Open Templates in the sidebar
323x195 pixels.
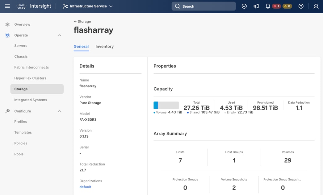tap(23, 132)
